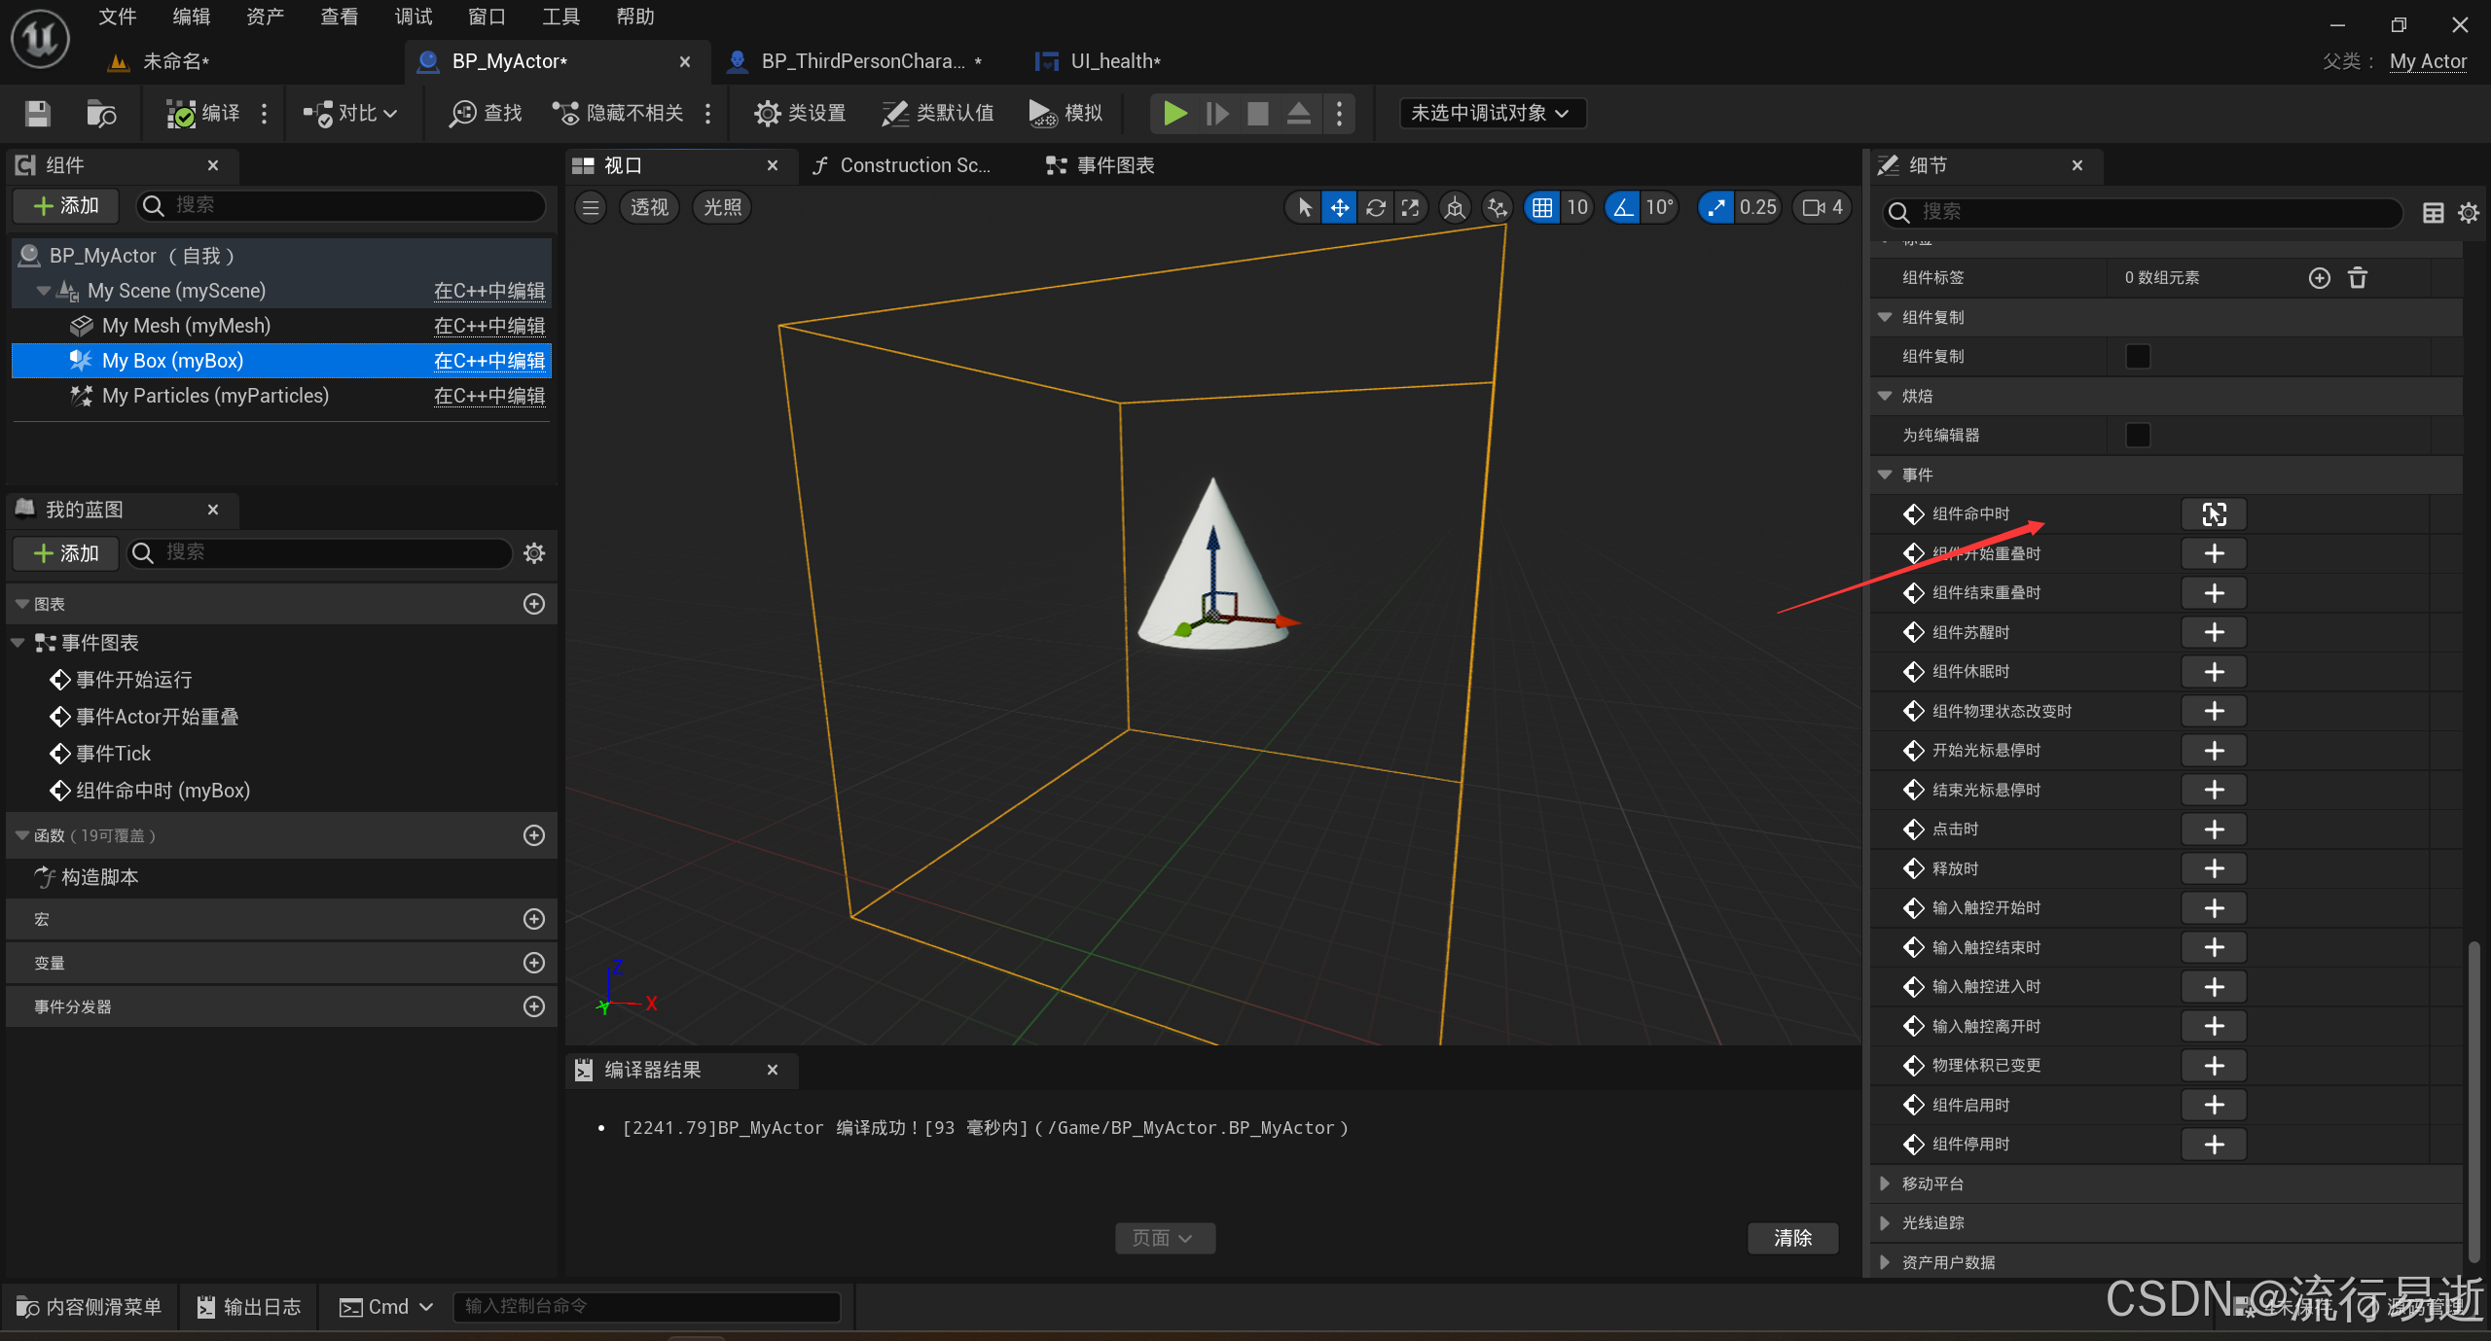2491x1341 pixels.
Task: Click the Compile (编译) button
Action: pos(203,114)
